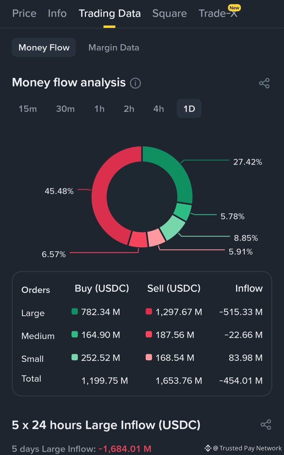
Task: Switch to Margin Data view
Action: pos(114,47)
